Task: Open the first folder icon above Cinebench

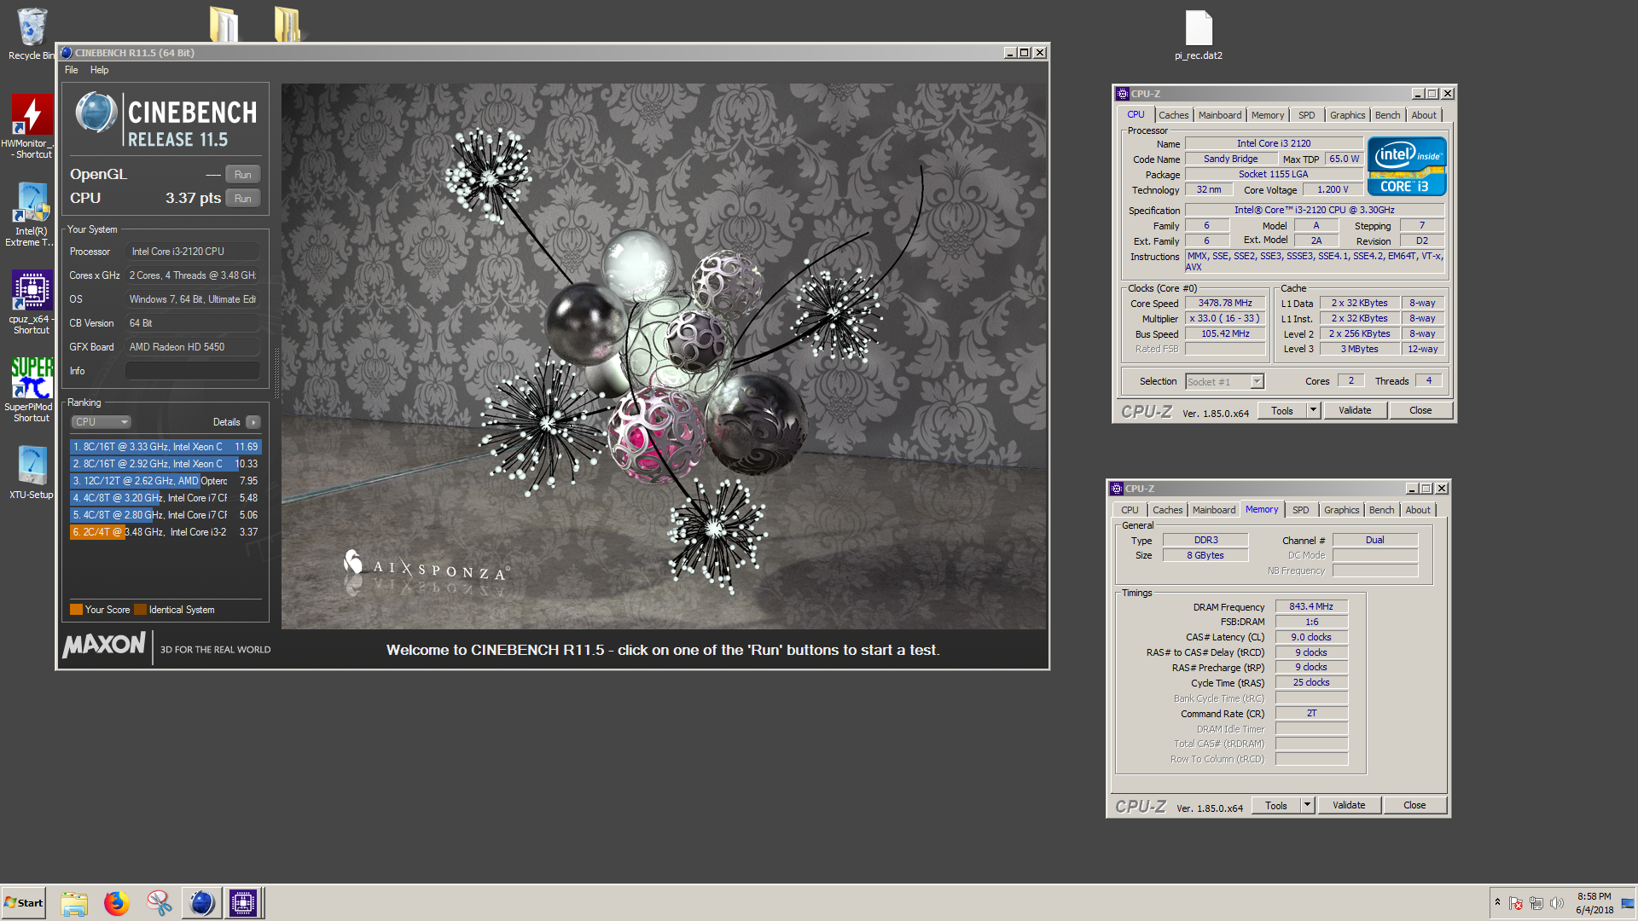Action: click(x=224, y=24)
